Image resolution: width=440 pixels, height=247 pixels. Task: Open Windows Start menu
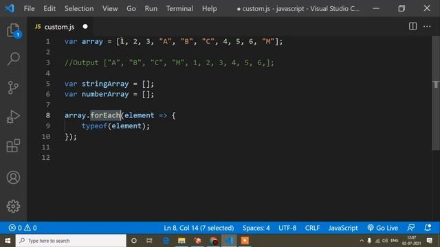[8, 241]
